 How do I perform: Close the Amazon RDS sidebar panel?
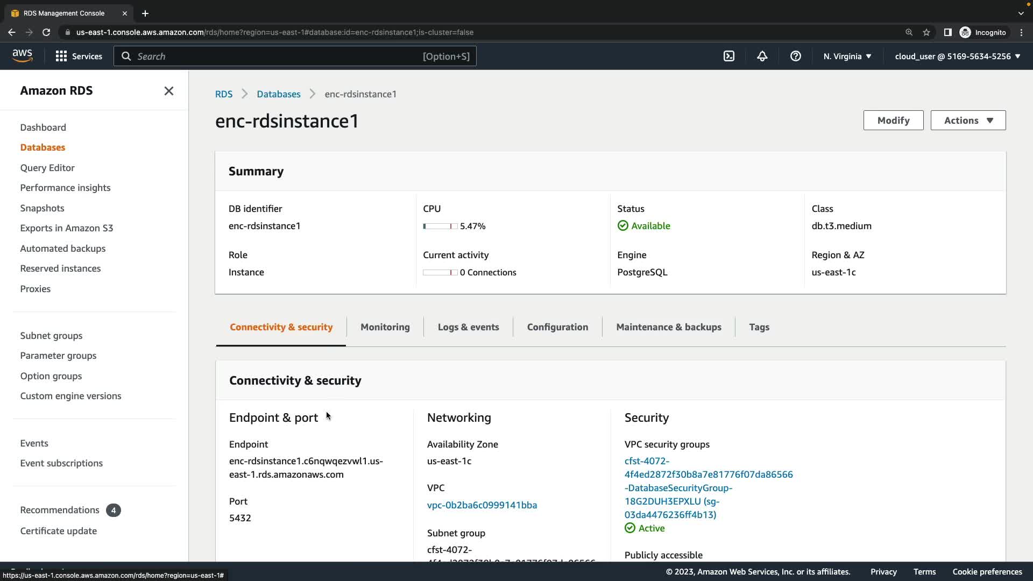point(168,91)
